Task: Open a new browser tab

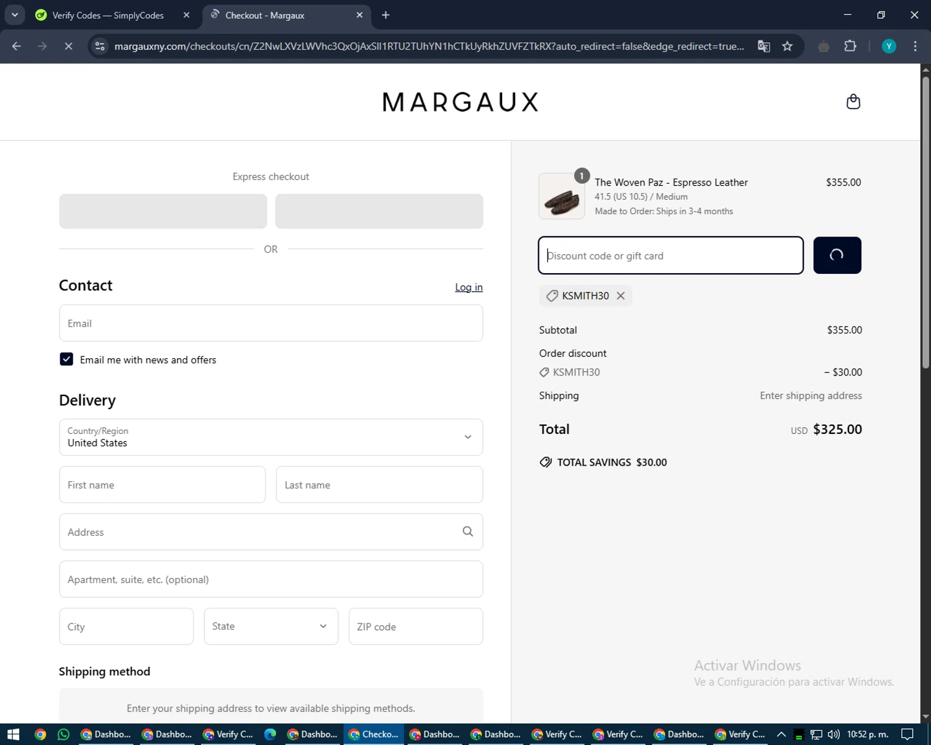Action: (385, 15)
